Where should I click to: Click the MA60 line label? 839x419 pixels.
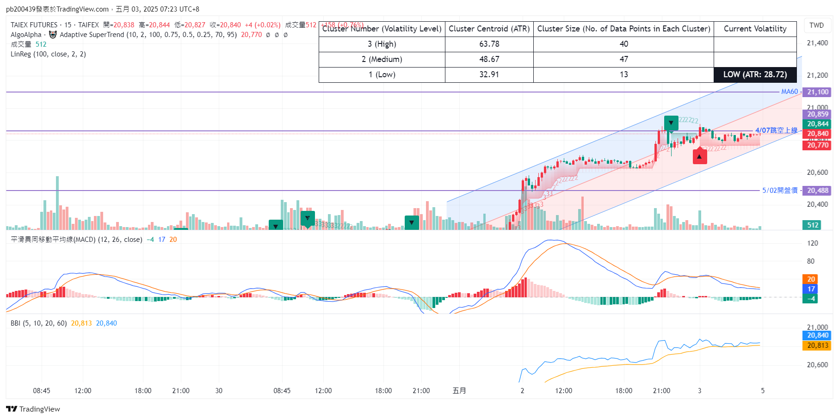click(x=790, y=92)
